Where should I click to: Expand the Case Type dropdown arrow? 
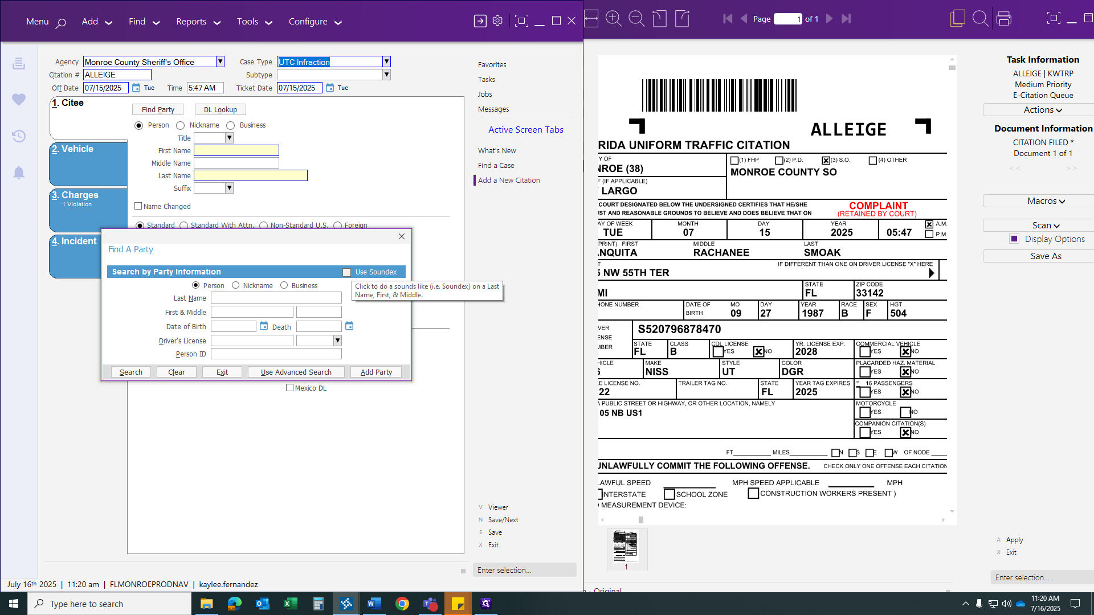point(386,61)
